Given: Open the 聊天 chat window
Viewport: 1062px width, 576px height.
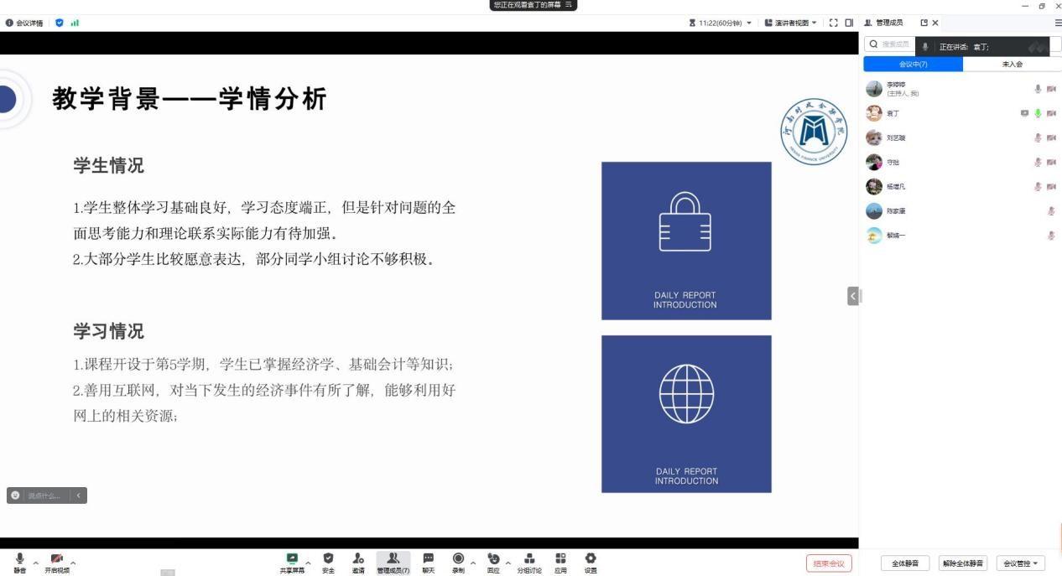Looking at the screenshot, I should (x=429, y=562).
